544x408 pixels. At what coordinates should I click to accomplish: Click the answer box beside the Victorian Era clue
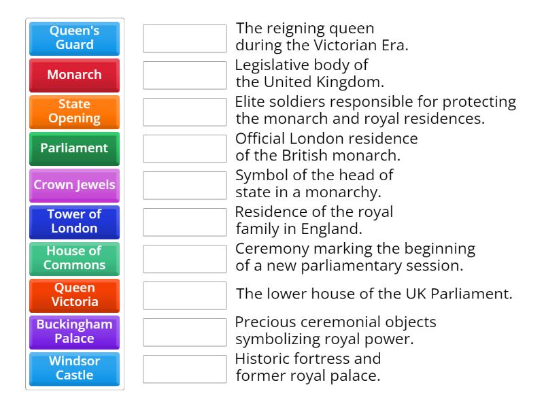(184, 39)
